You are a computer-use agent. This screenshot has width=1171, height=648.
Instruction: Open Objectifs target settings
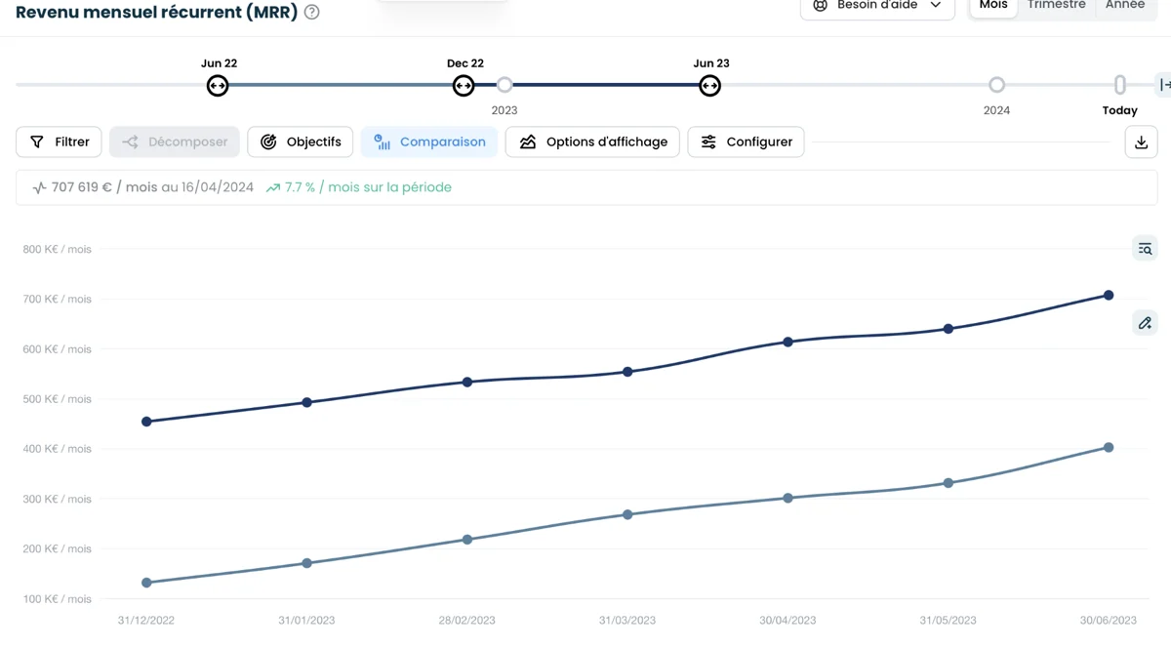point(301,142)
